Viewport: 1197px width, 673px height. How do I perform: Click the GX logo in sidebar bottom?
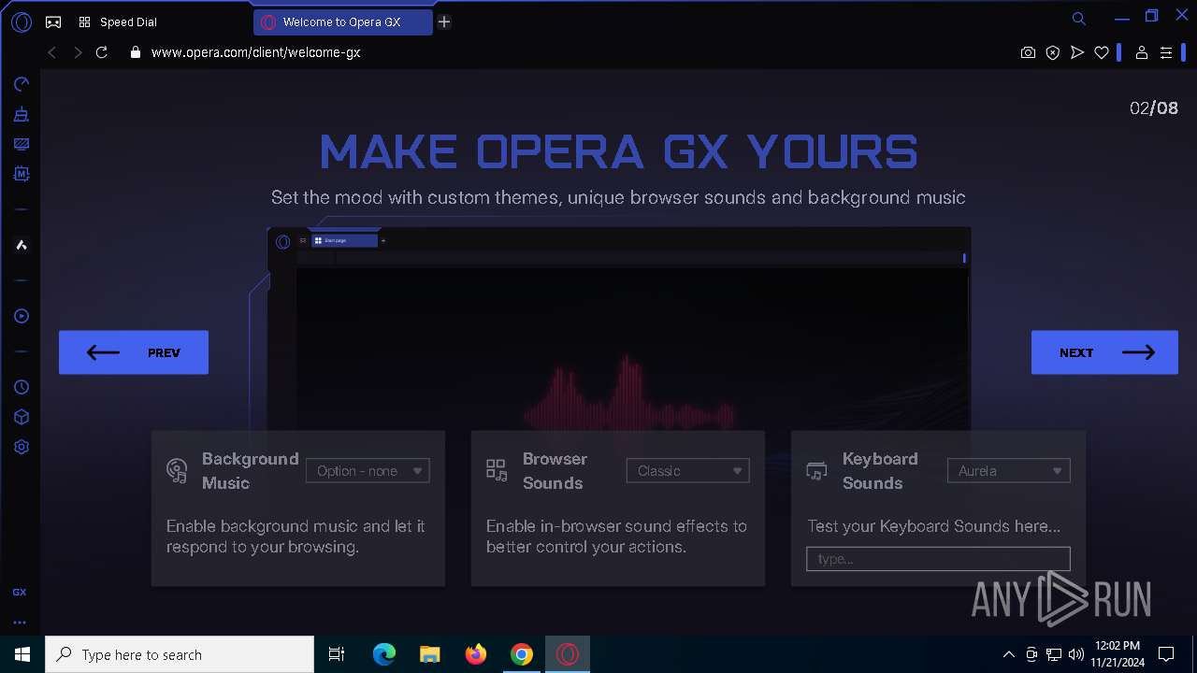(x=20, y=592)
